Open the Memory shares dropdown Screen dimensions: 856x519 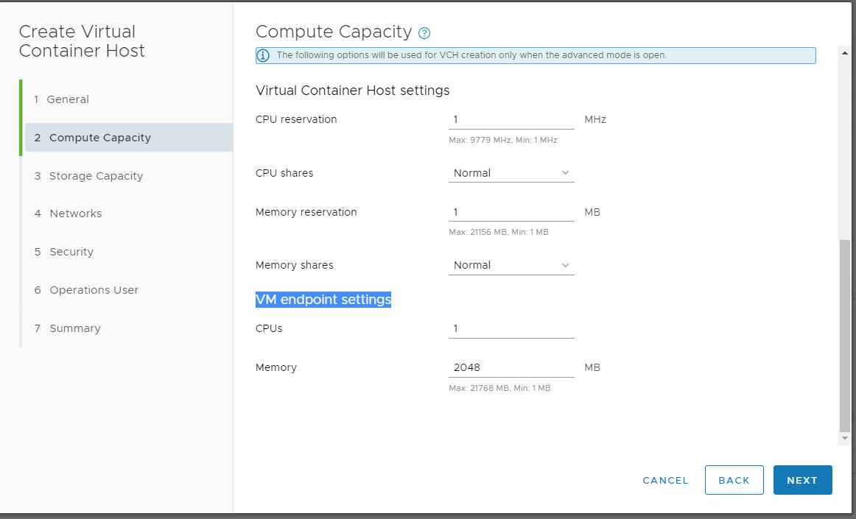(511, 265)
